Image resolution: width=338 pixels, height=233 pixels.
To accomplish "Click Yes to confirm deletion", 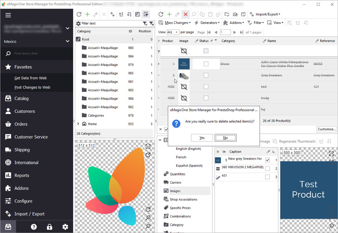I will [x=202, y=138].
